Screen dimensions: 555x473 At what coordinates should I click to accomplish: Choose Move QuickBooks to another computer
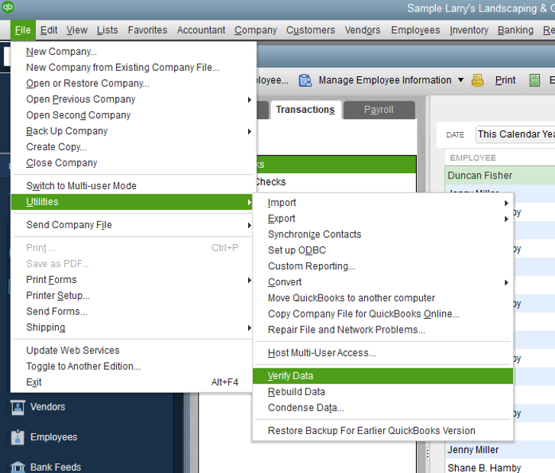pos(351,298)
